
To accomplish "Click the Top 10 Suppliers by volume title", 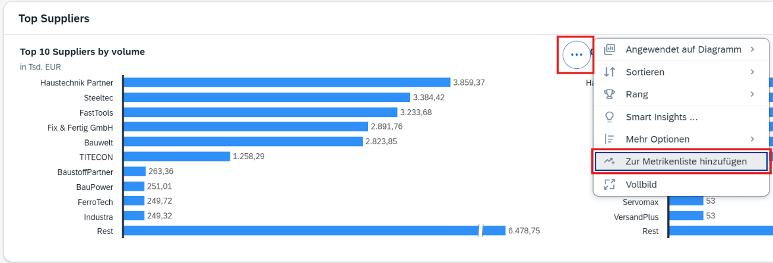I will point(83,52).
